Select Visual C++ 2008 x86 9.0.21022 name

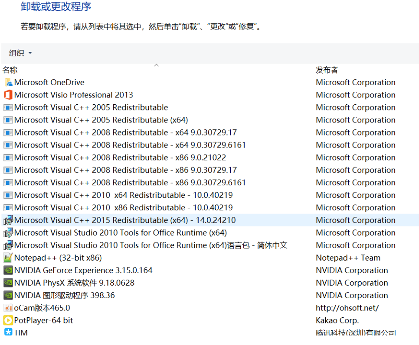[120, 158]
